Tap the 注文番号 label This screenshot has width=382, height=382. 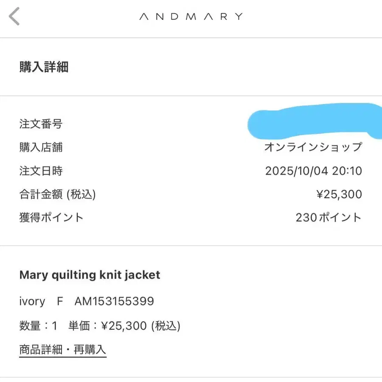pyautogui.click(x=41, y=124)
